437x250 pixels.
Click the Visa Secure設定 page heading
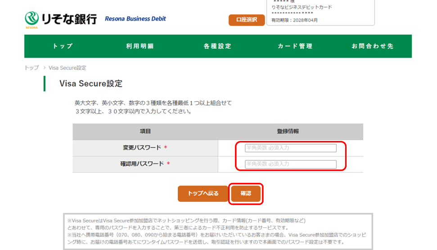click(x=91, y=84)
